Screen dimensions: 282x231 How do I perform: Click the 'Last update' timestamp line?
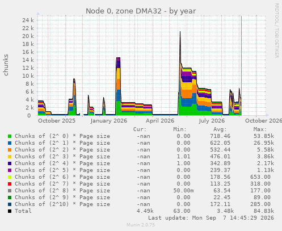pyautogui.click(x=211, y=218)
